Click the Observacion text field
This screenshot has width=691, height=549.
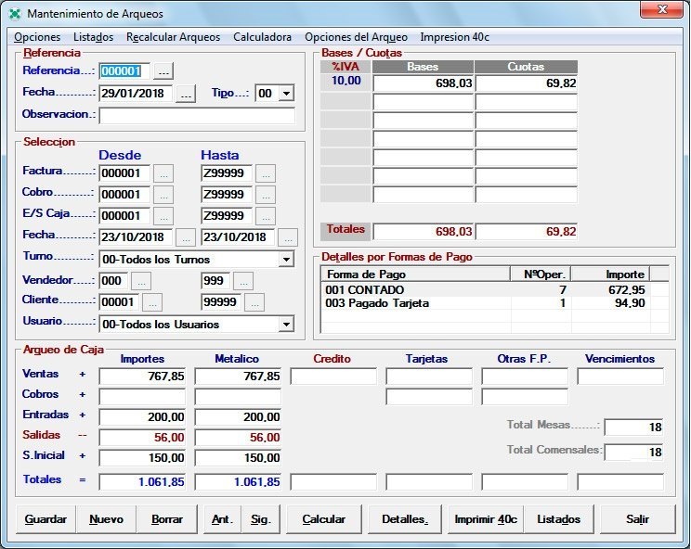tap(197, 116)
